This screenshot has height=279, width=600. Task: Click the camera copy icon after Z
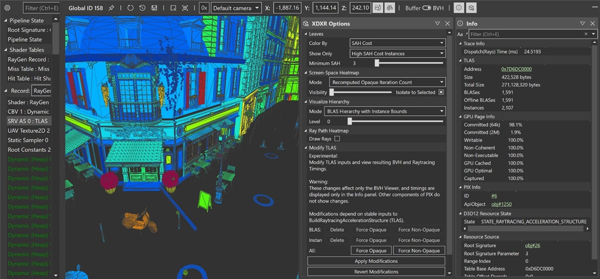pyautogui.click(x=378, y=8)
